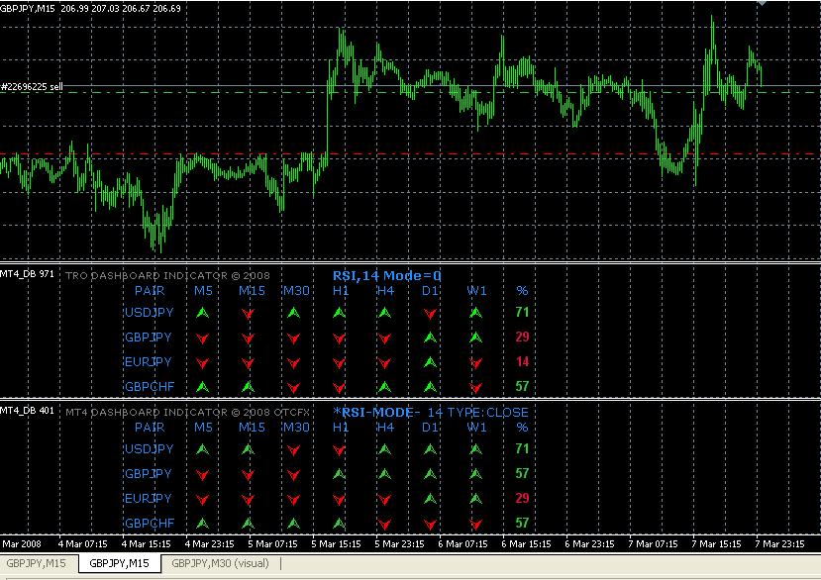Click USDJPY W1 green arrow in OTCFX dashboard
The width and height of the screenshot is (821, 580).
coord(475,449)
